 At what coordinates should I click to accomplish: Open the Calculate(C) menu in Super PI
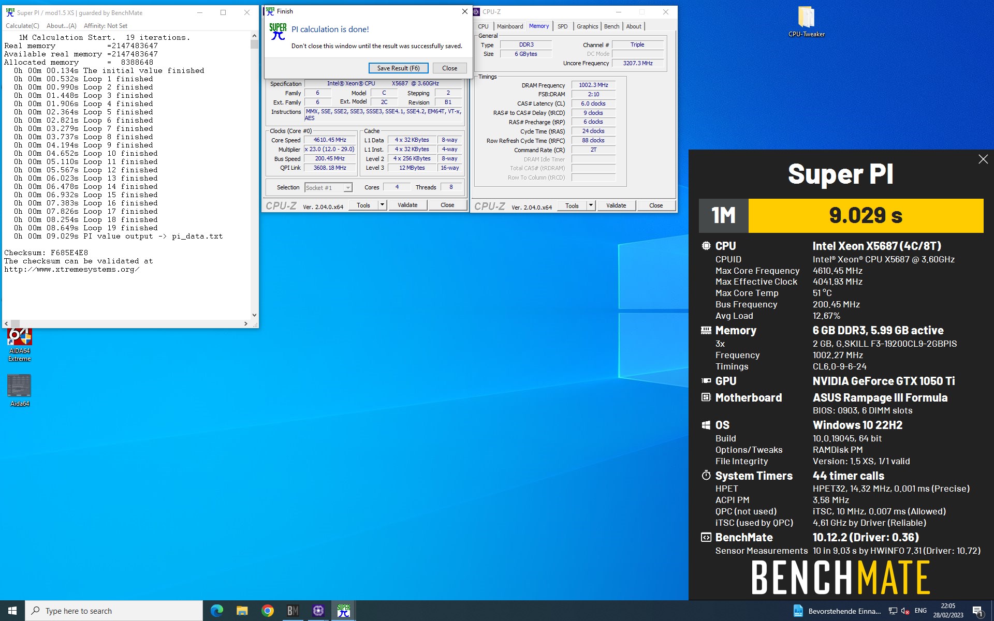[22, 25]
